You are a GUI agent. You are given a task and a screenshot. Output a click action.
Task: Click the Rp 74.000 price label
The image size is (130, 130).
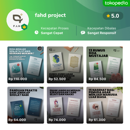point(57,120)
